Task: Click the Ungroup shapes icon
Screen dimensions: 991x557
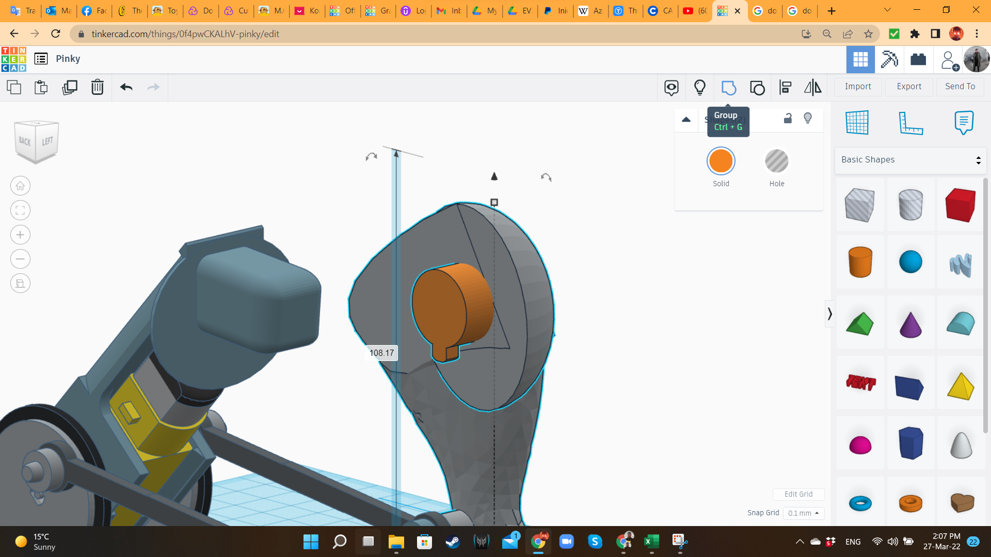Action: coord(757,88)
